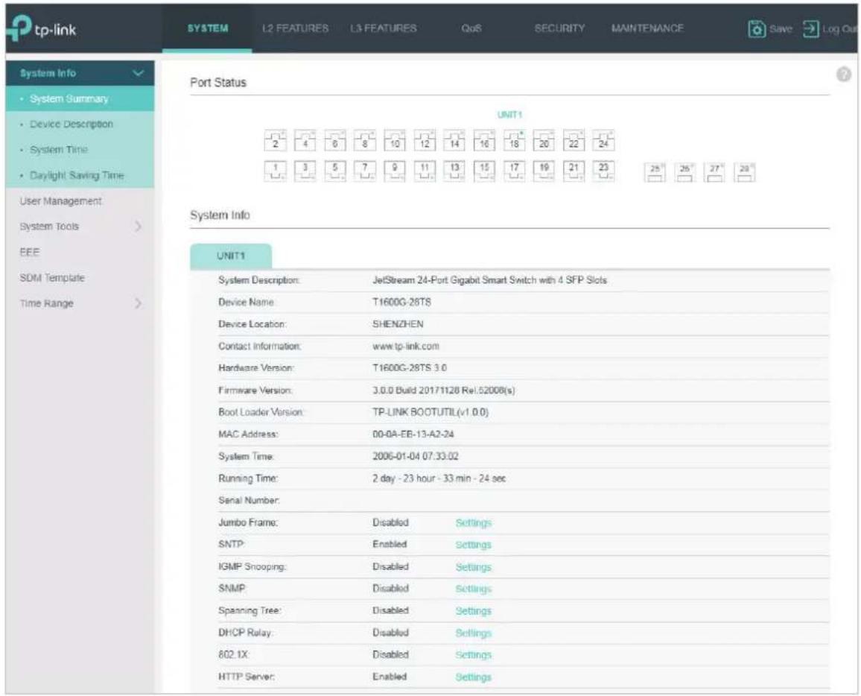The height and width of the screenshot is (696, 861).
Task: Select SFP port 26 icon
Action: click(684, 172)
